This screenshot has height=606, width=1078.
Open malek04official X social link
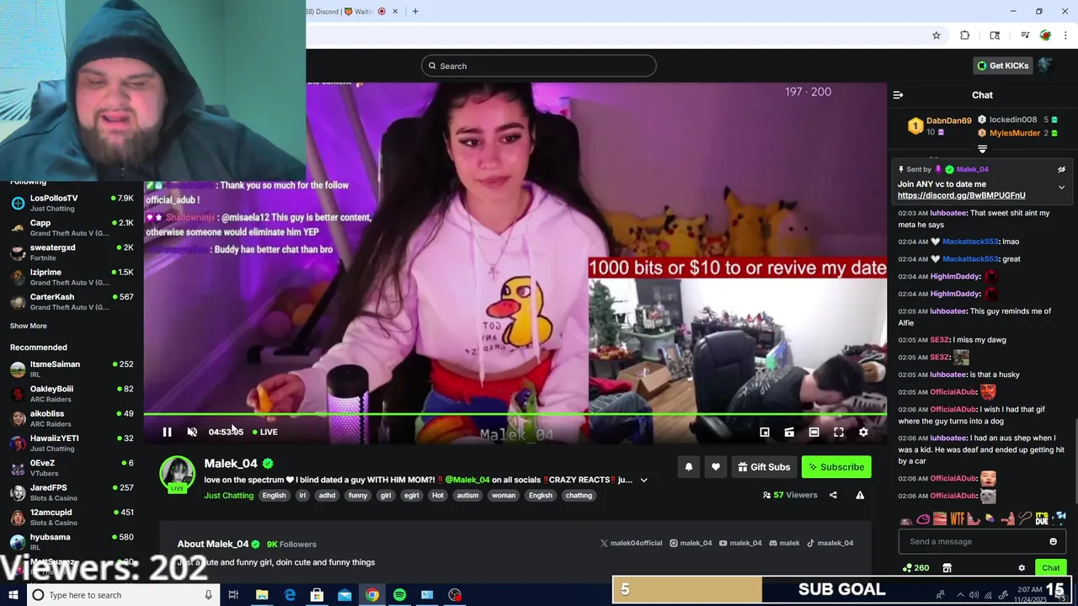click(631, 543)
